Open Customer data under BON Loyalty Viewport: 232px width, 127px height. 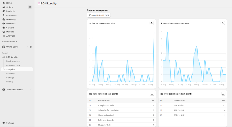point(13,65)
